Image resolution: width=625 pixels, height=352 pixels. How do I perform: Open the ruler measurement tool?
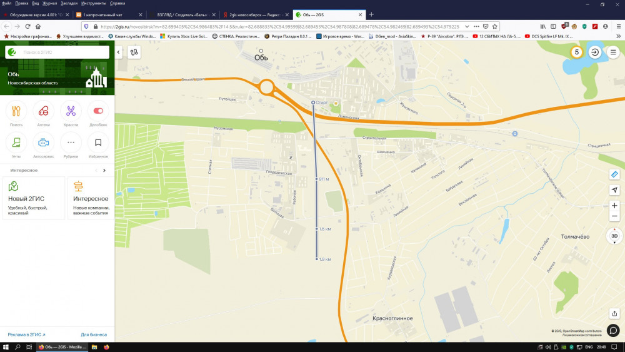click(x=614, y=174)
